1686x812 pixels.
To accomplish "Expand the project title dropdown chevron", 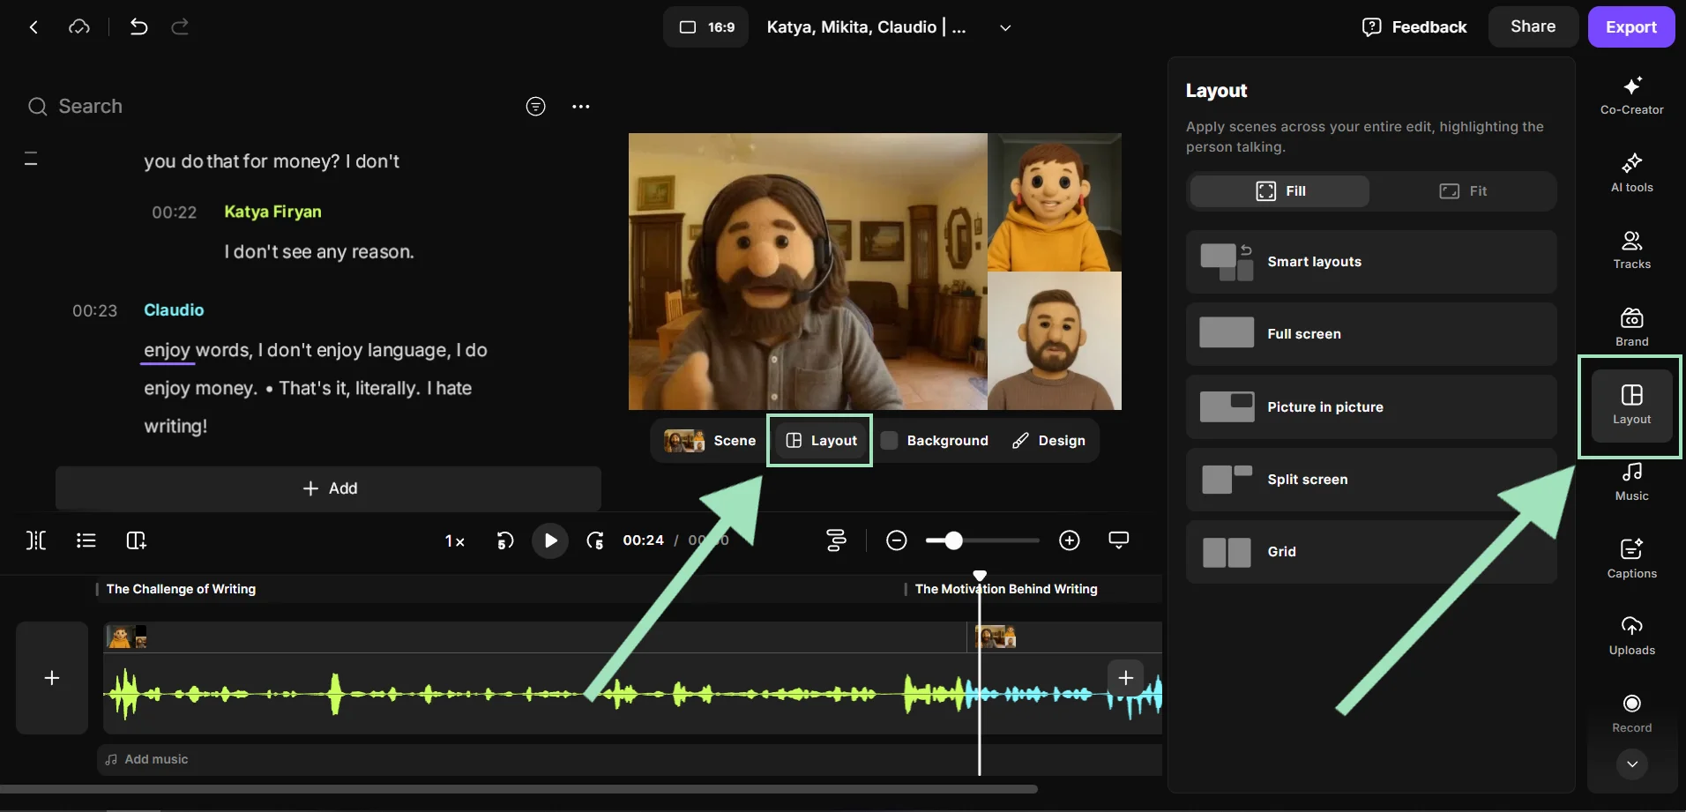I will [1005, 27].
